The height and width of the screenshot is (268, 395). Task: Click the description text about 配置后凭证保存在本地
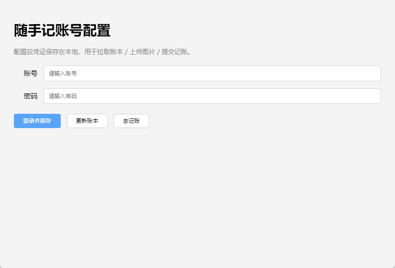tap(102, 52)
